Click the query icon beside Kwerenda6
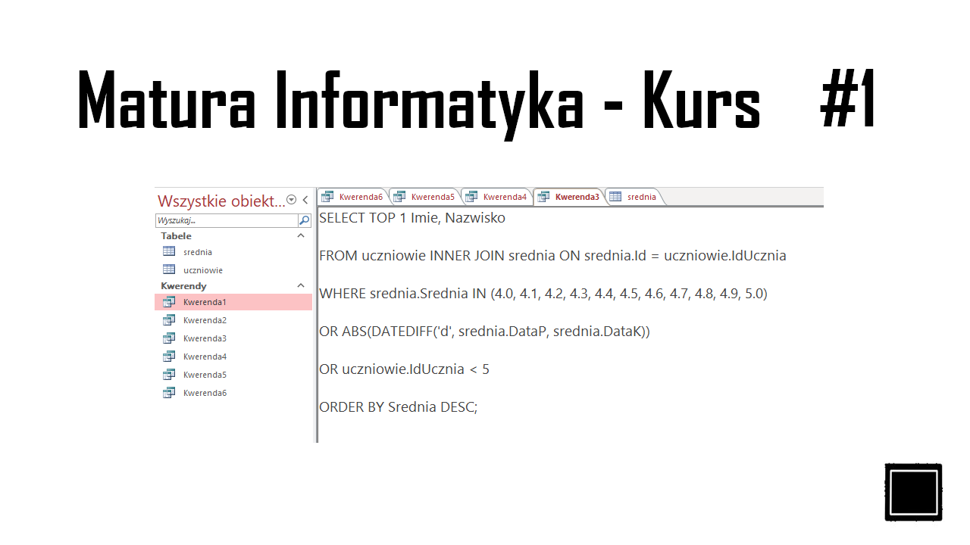 tap(168, 392)
